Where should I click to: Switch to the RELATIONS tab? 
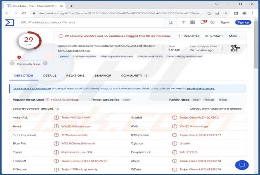tap(75, 76)
